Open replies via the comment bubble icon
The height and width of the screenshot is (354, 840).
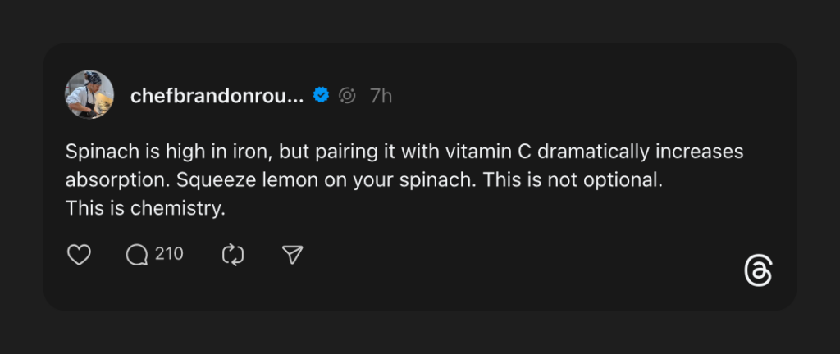[x=136, y=256]
